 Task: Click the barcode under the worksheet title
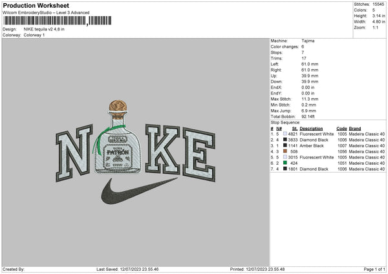[58, 21]
